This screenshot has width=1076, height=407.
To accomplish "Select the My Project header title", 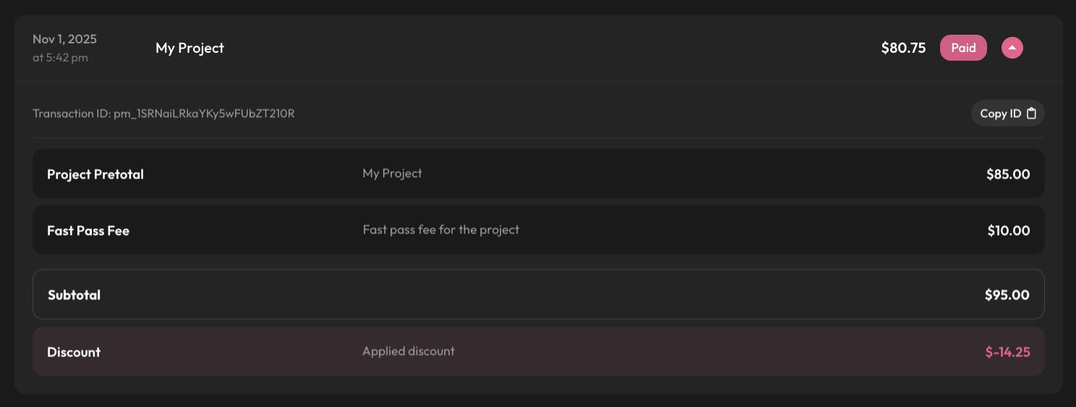I will [x=189, y=48].
